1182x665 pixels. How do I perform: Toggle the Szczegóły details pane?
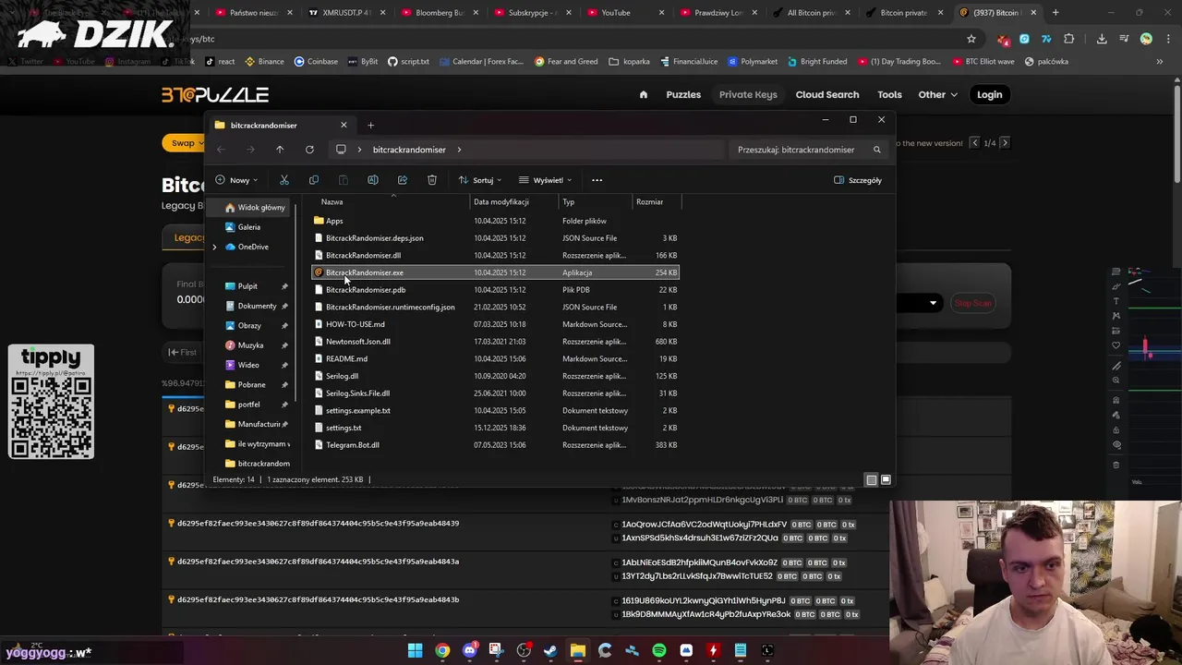coord(858,180)
